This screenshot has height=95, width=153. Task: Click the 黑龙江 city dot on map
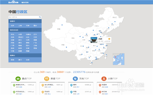[115, 22]
